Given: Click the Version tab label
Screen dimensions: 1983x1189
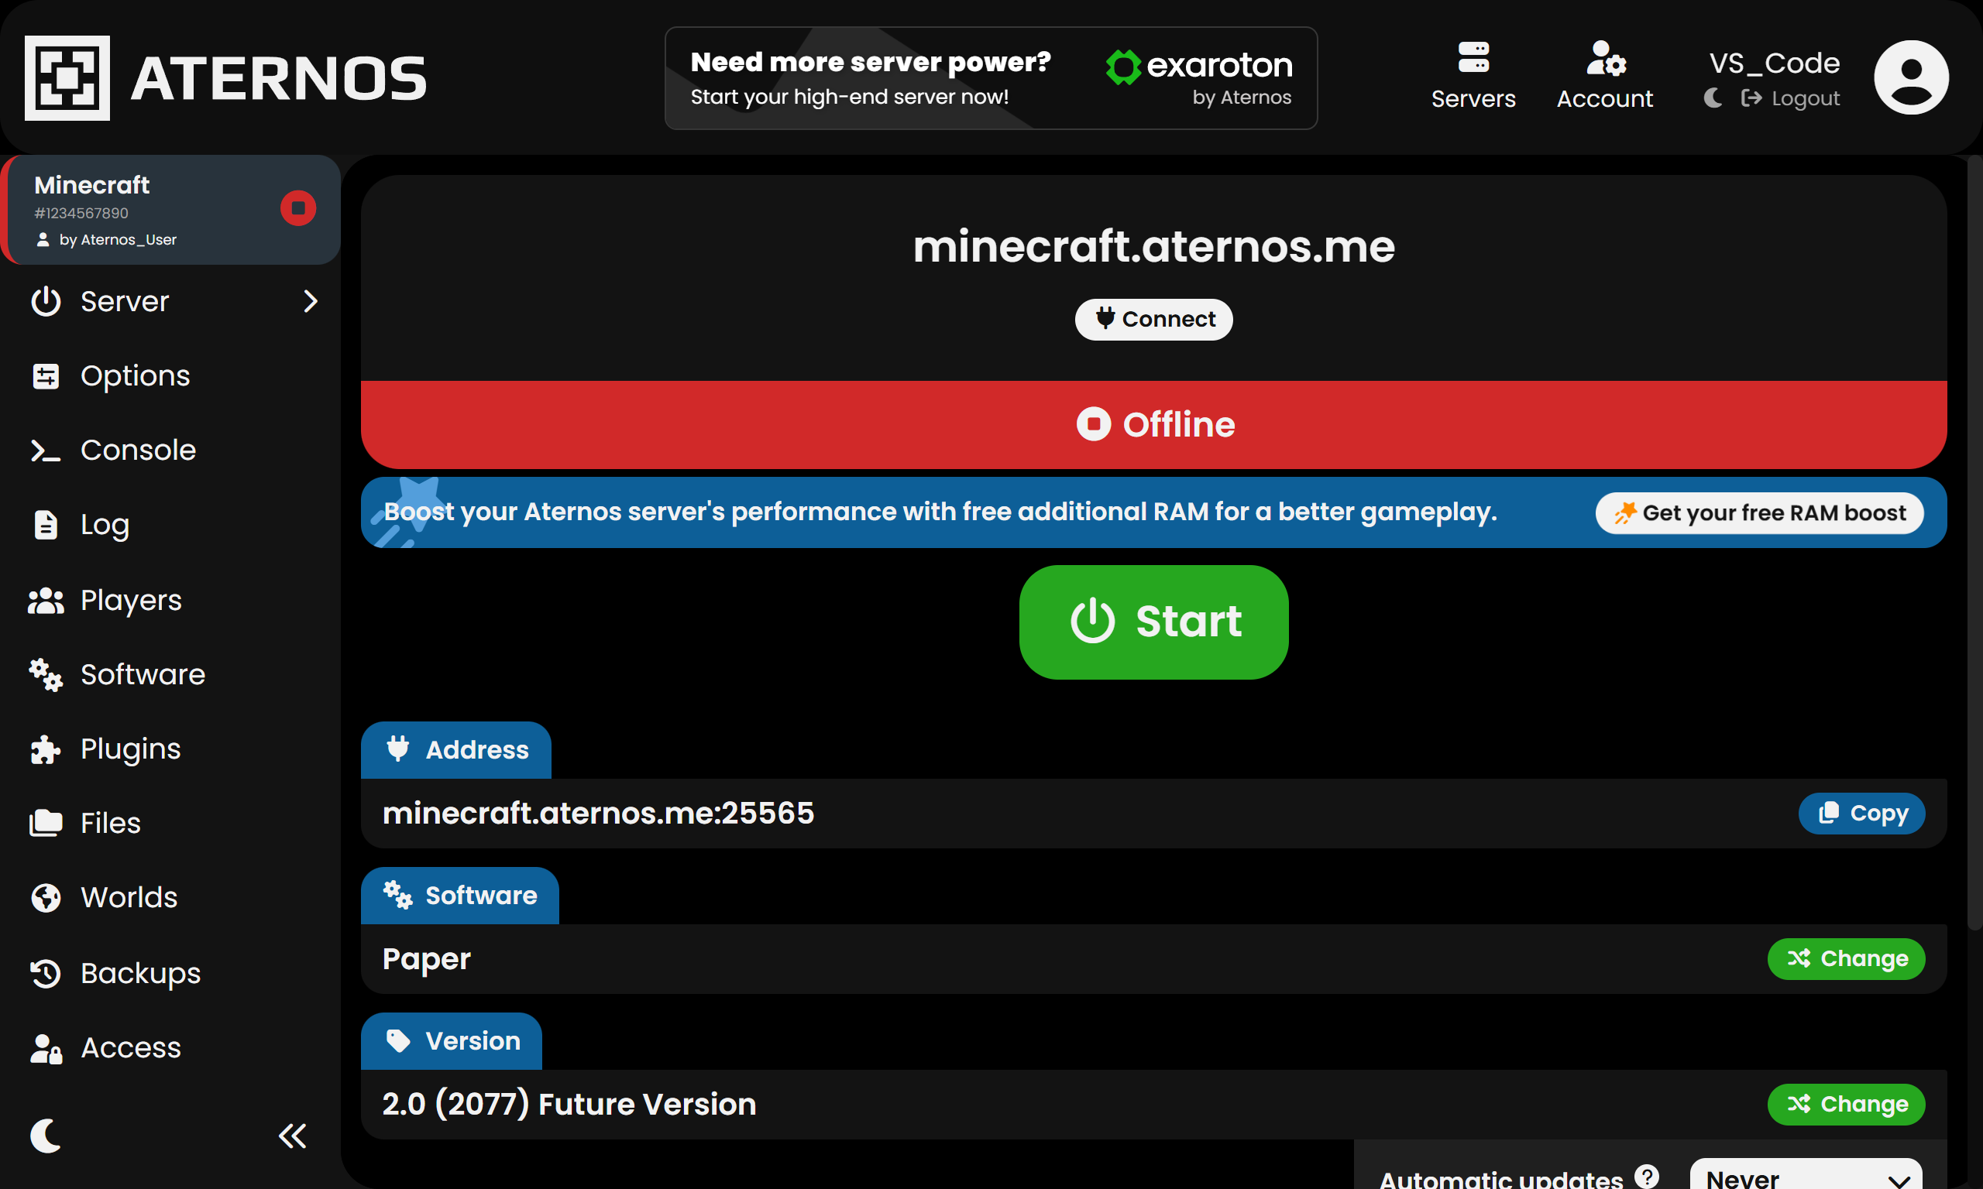Looking at the screenshot, I should pyautogui.click(x=452, y=1042).
